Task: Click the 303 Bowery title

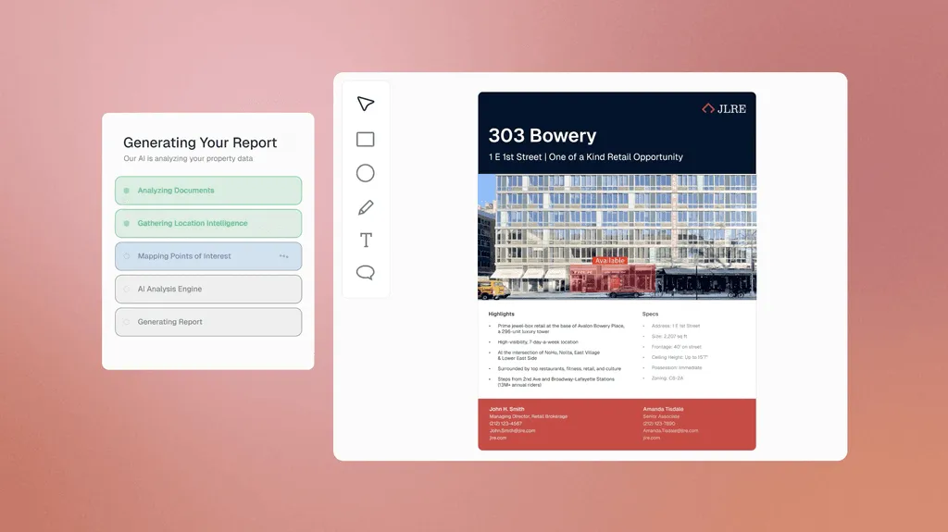Action: 543,135
